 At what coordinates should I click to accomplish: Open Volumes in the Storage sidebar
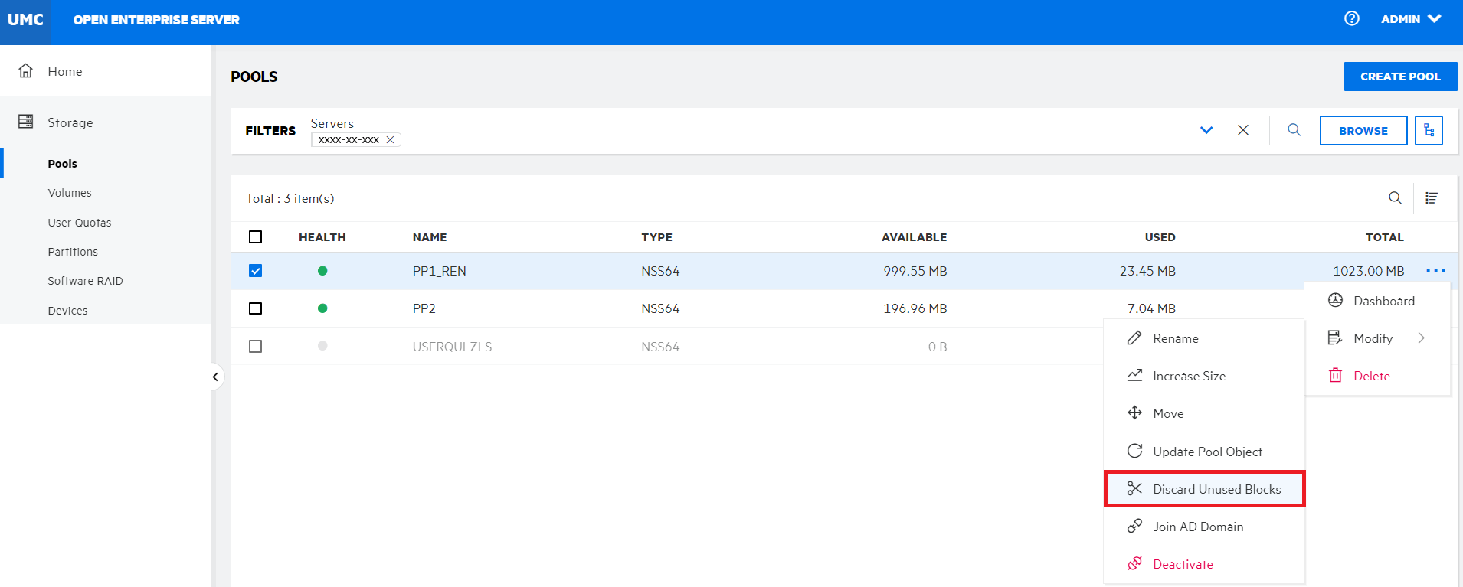coord(70,193)
